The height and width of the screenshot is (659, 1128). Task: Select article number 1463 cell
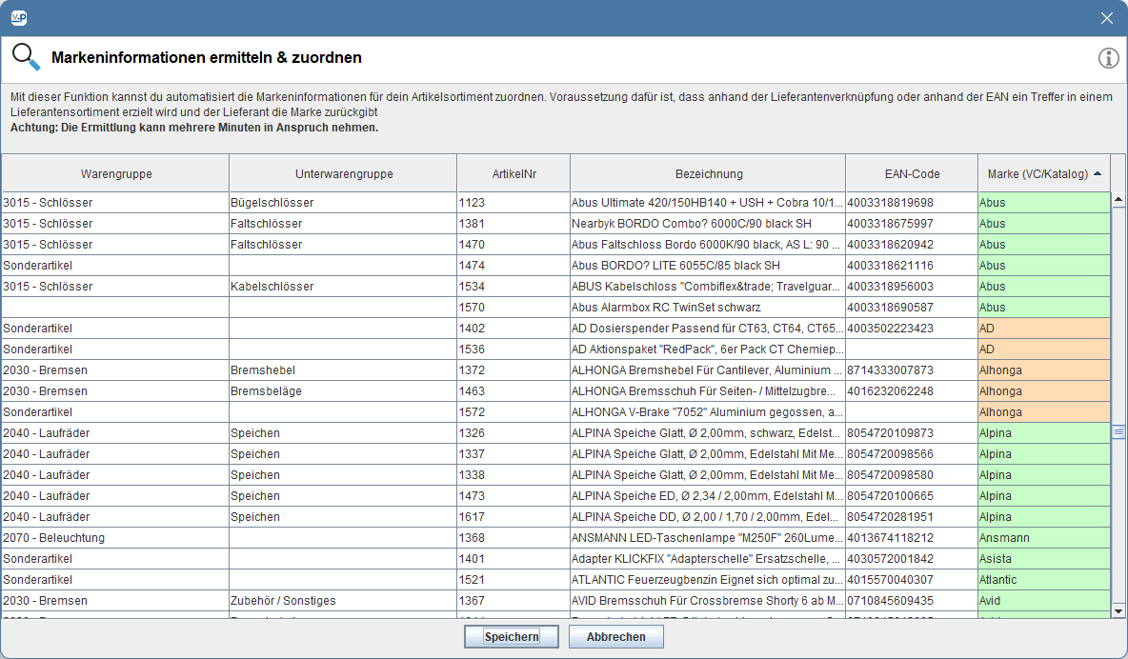(x=514, y=390)
